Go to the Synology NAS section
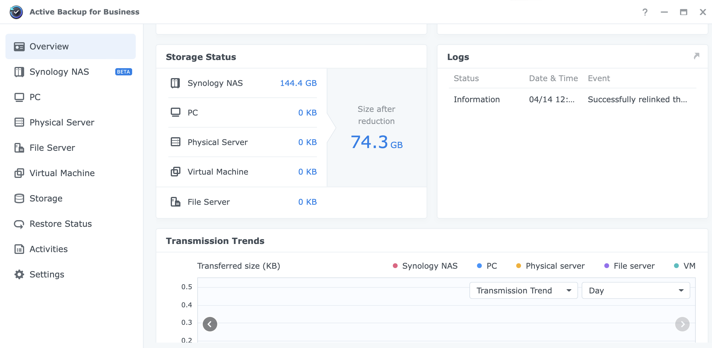The image size is (712, 348). pos(71,72)
